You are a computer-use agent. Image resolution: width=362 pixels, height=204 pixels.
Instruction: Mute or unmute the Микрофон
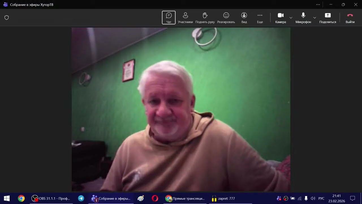point(303,18)
